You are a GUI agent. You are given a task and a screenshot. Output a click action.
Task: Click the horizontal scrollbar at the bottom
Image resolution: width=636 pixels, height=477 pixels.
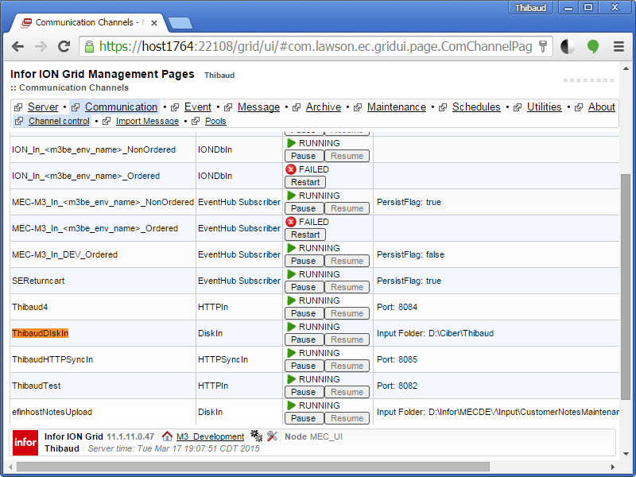310,467
